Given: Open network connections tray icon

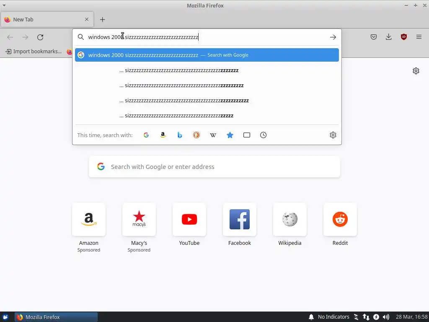Looking at the screenshot, I should (x=366, y=317).
